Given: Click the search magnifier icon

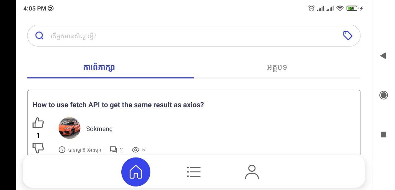Looking at the screenshot, I should pos(39,36).
